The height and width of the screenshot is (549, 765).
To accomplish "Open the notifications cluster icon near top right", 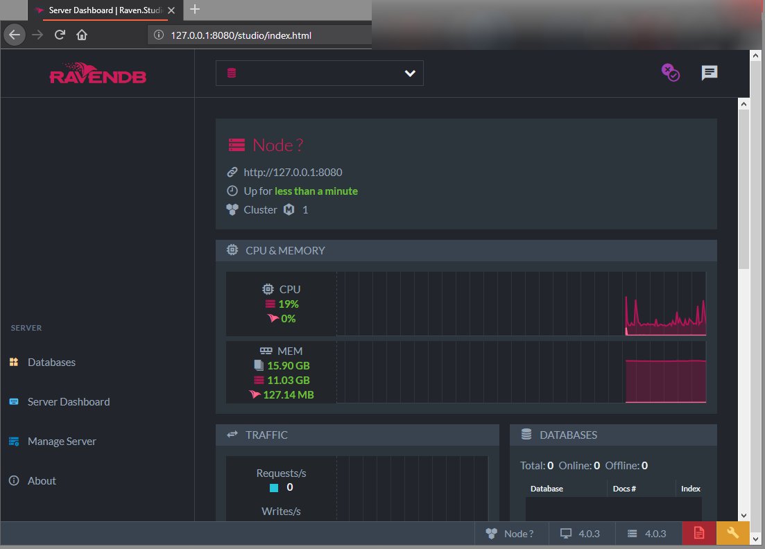I will 670,72.
